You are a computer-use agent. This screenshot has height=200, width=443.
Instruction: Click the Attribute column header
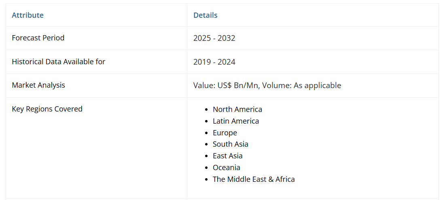pyautogui.click(x=28, y=15)
